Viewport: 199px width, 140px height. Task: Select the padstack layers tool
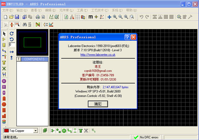tap(4, 121)
